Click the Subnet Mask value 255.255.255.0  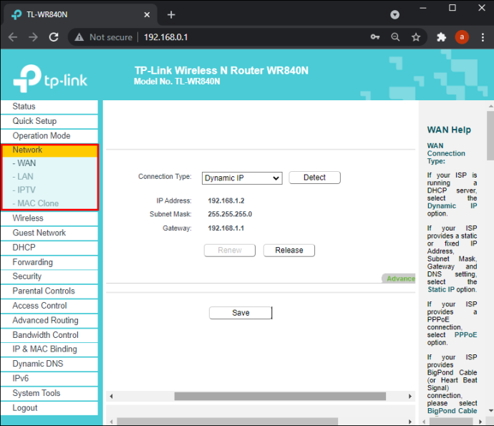230,214
